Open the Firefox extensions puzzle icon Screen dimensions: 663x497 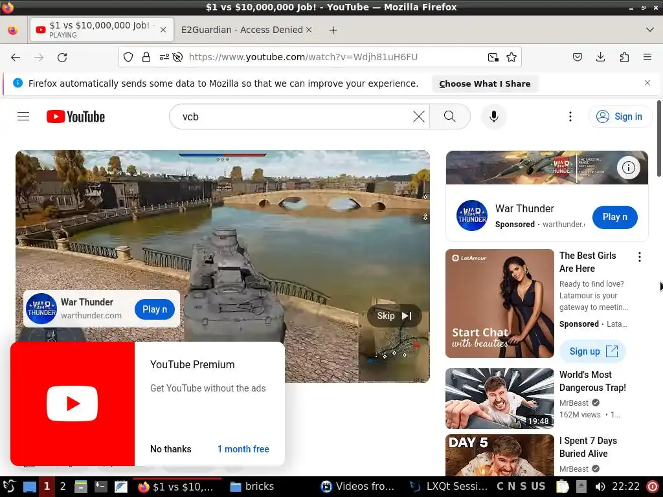[624, 57]
